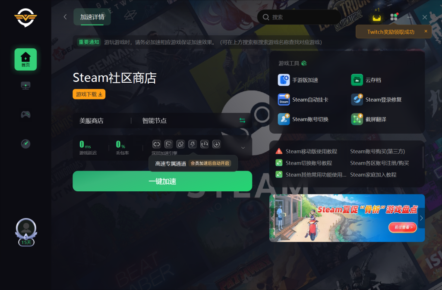442x290 pixels.
Task: Open the 云存档 cloud save tool
Action: [357, 80]
